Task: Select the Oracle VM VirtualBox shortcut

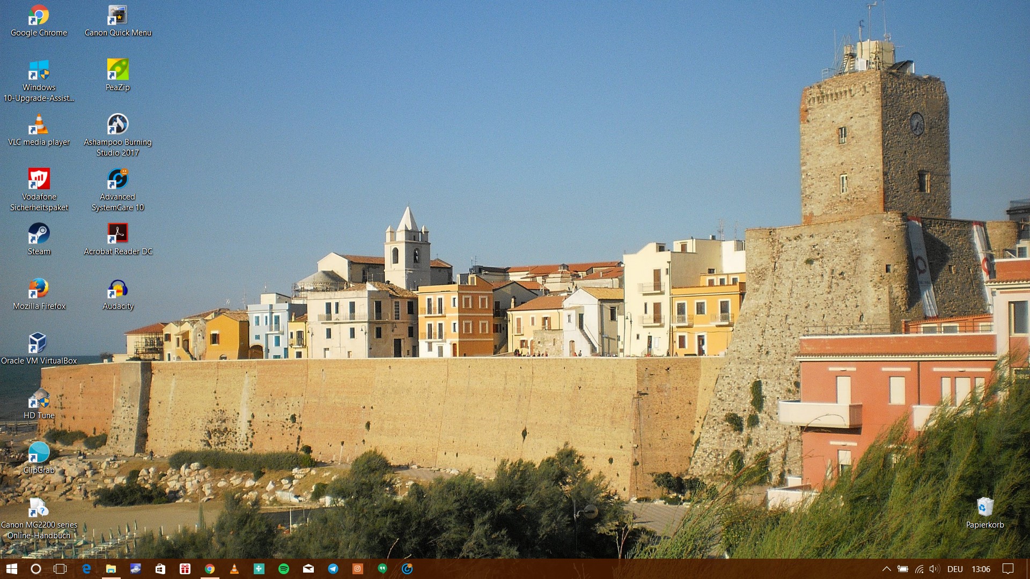Action: 39,344
